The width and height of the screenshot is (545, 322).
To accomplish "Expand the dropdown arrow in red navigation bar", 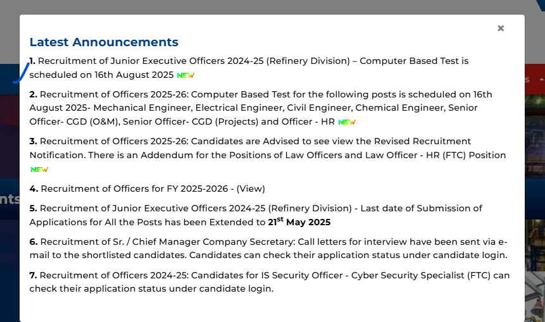I will point(541,80).
